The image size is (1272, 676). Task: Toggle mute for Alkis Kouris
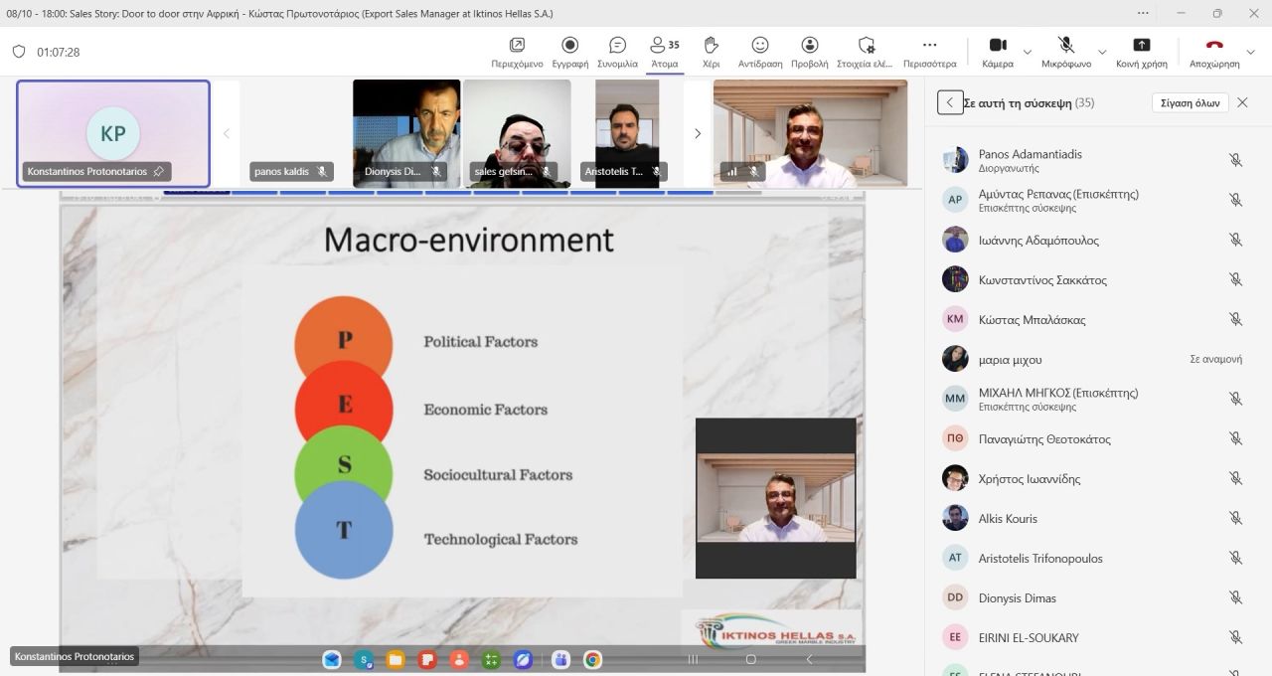(x=1235, y=518)
